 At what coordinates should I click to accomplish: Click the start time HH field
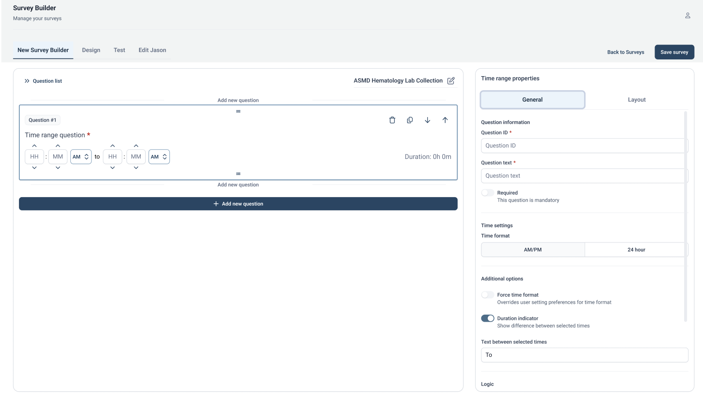pyautogui.click(x=34, y=157)
